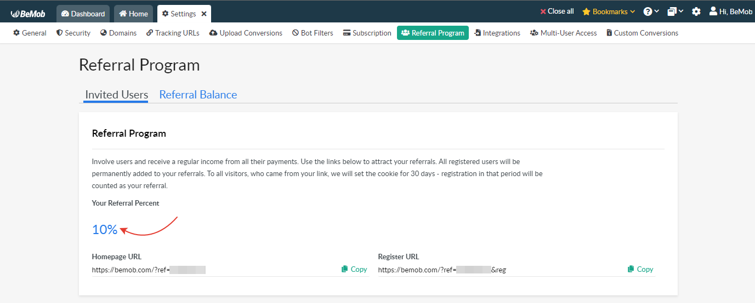Click the Close all red X button
This screenshot has height=303, width=755.
click(557, 11)
